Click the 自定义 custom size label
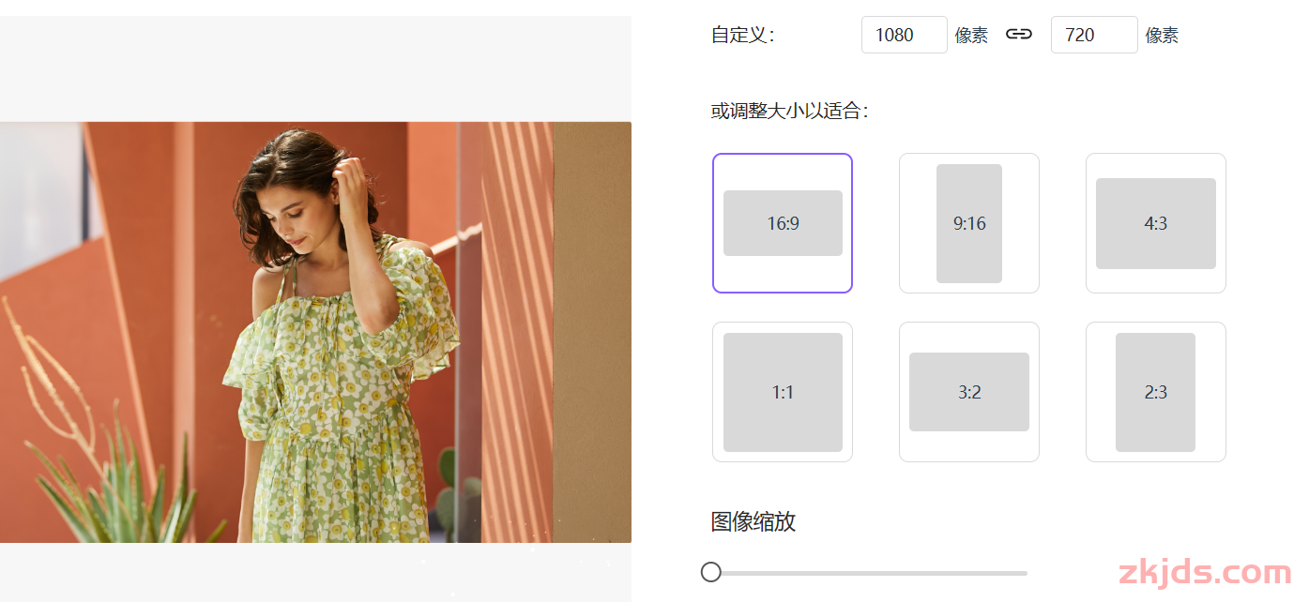Screen dimensions: 1309x602 (x=743, y=36)
